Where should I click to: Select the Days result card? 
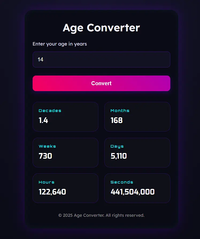(x=137, y=152)
